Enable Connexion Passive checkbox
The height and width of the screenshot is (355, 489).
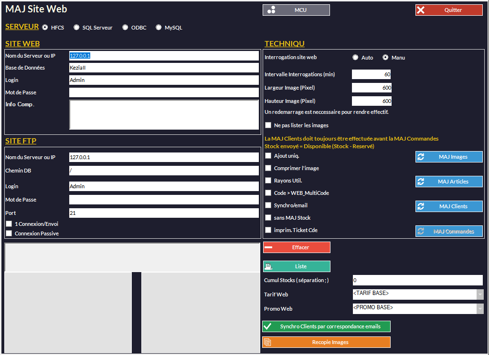(x=9, y=233)
